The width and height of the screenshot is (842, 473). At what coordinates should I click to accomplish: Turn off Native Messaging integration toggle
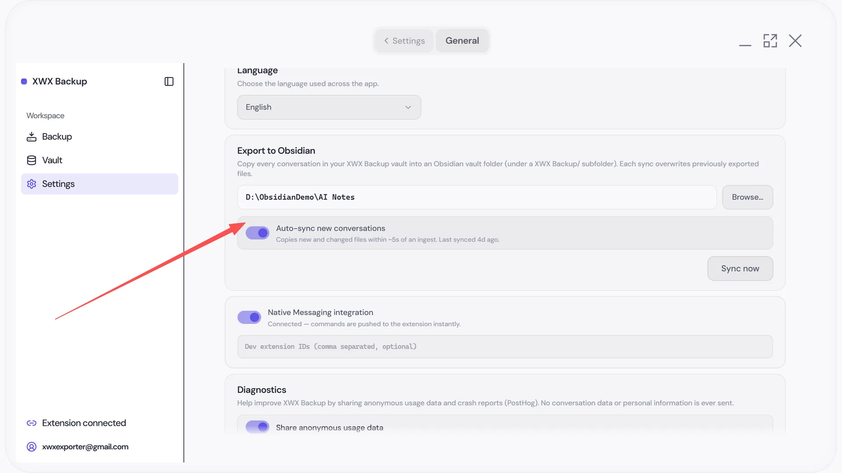[249, 317]
